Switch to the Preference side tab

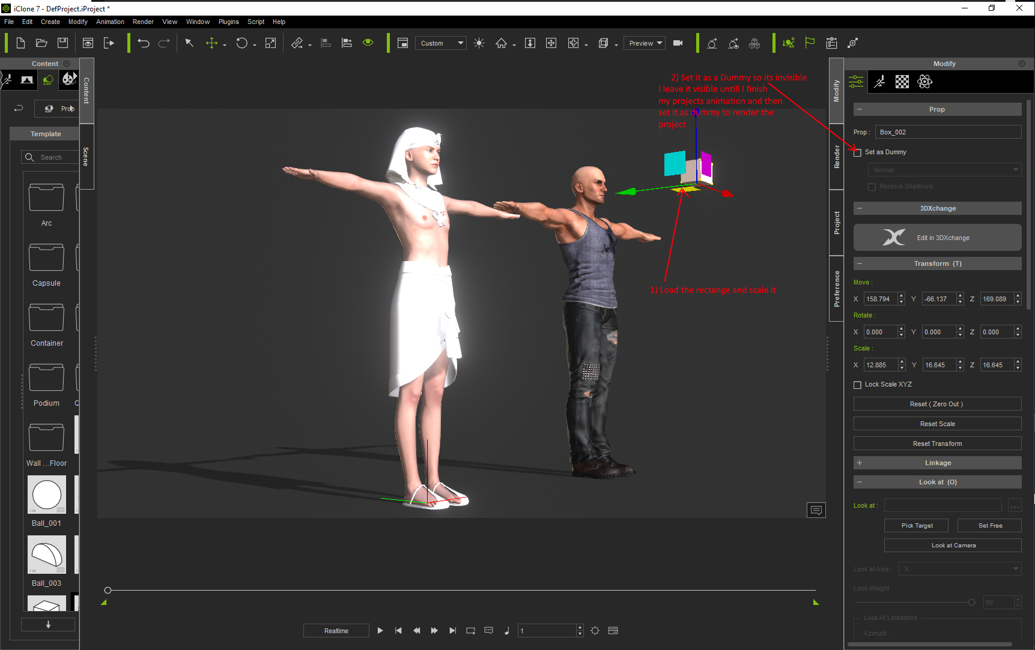coord(836,289)
